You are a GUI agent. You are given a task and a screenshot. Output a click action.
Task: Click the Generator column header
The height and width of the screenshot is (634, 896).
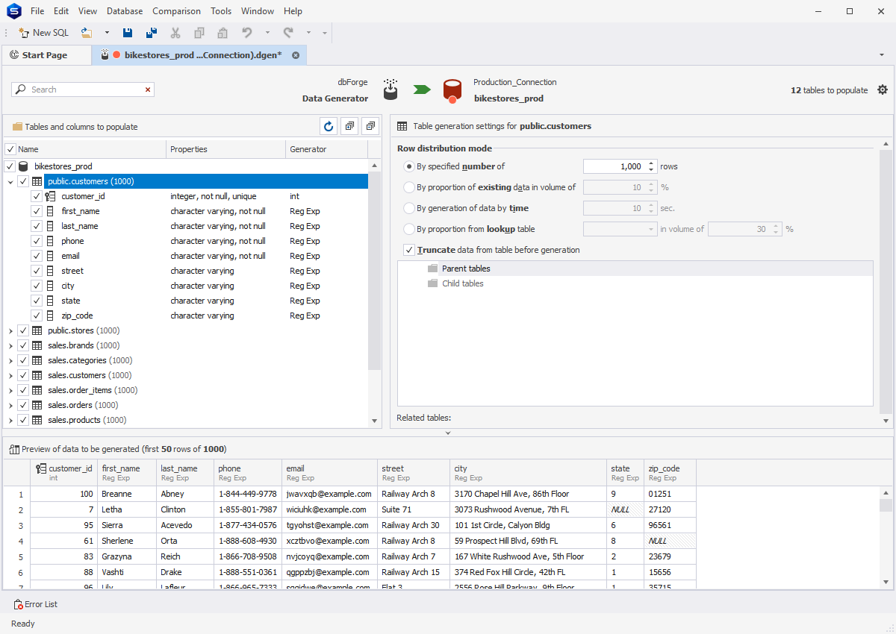(327, 149)
